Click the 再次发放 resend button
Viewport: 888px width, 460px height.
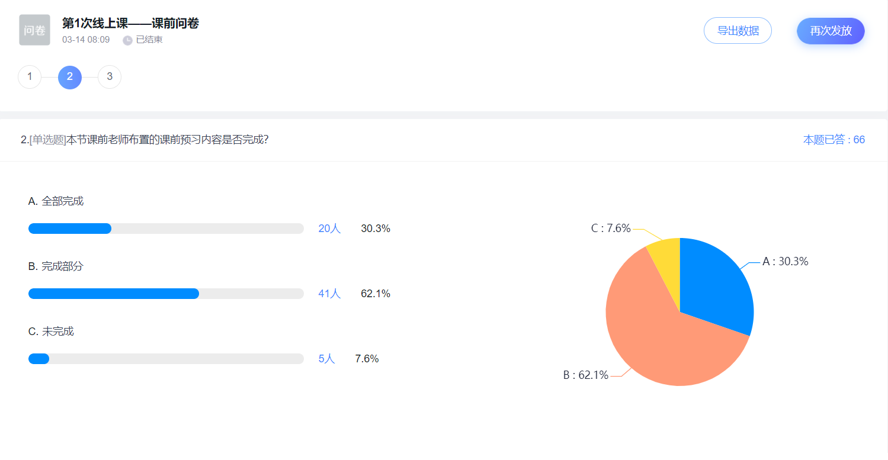[x=831, y=31]
